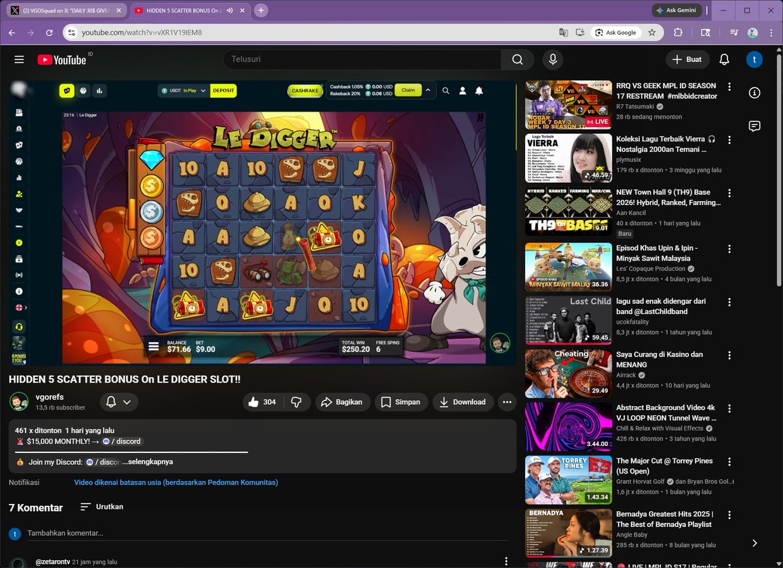783x568 pixels.
Task: Open the comments panel icon on right
Action: (x=754, y=126)
